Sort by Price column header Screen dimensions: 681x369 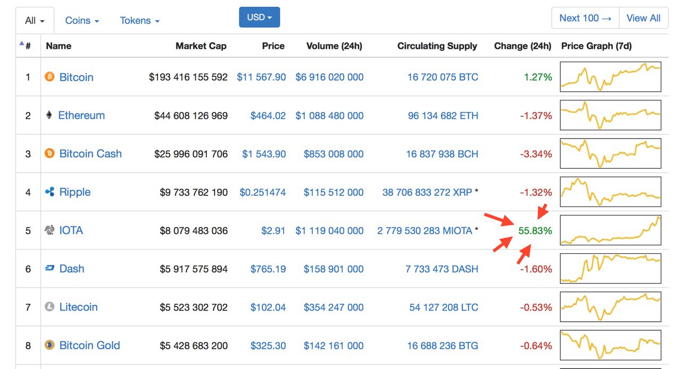coord(273,46)
